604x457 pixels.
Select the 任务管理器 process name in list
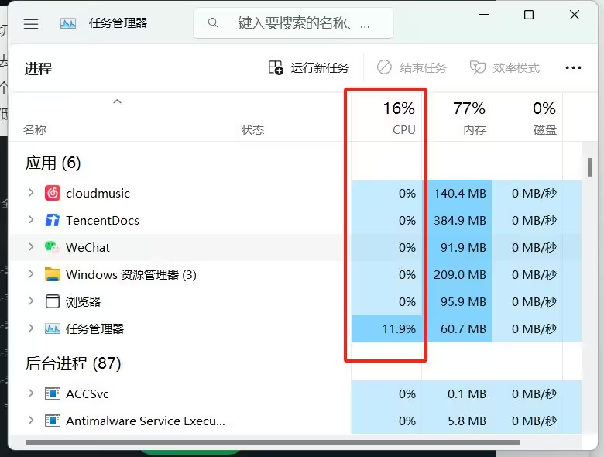94,328
